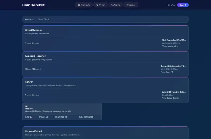Click the magnifier icon in Arama
The image size is (211, 139).
click(x=113, y=5)
